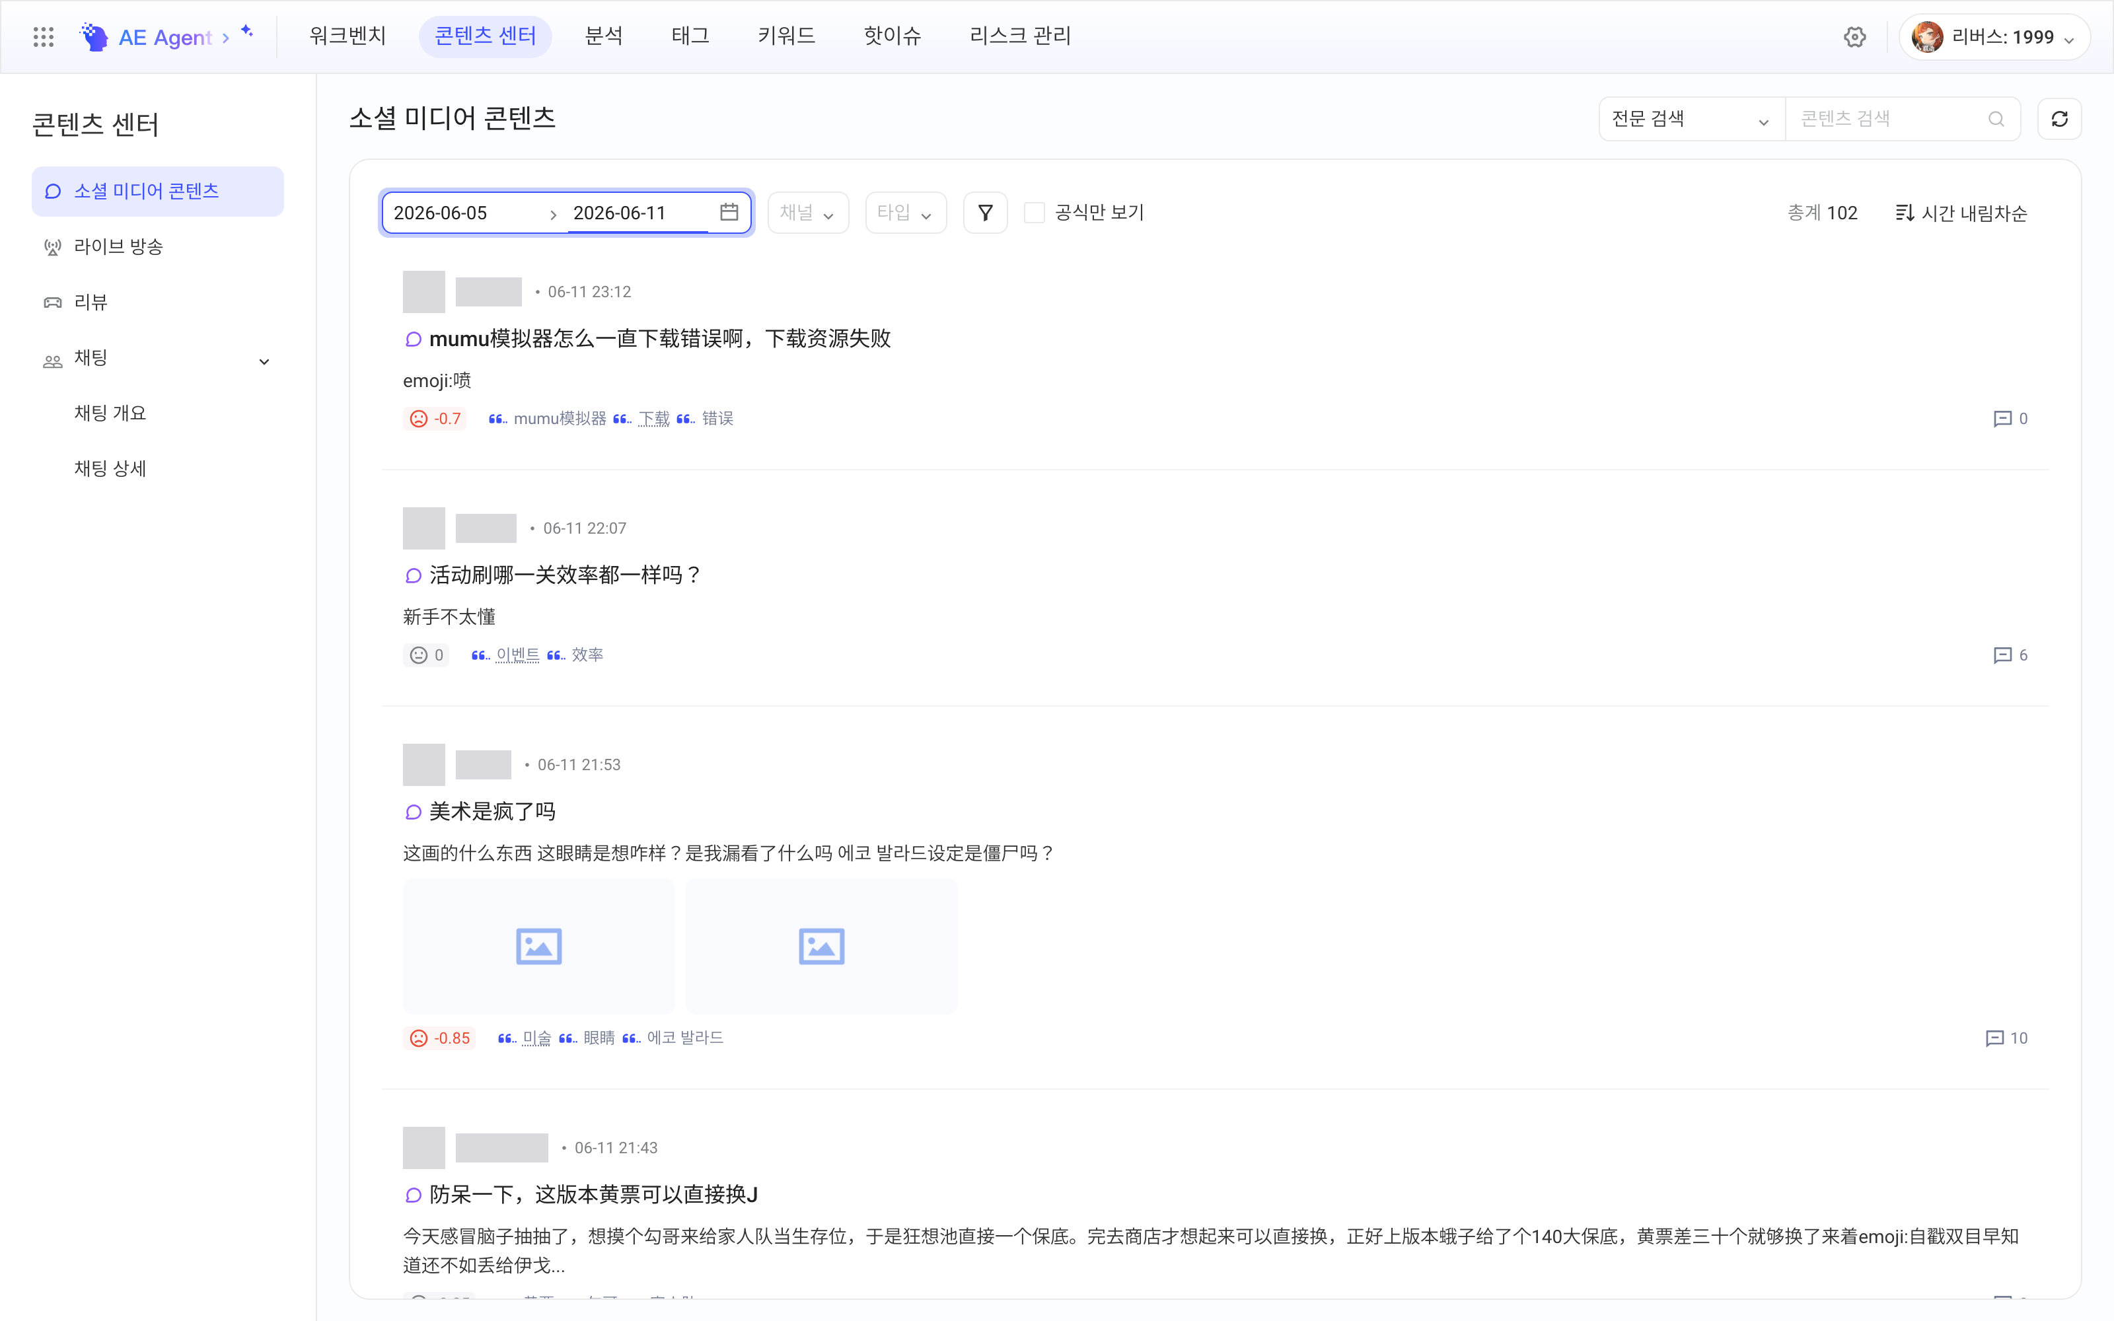Open the date range calendar icon
Screen dimensions: 2114x1321
point(729,212)
